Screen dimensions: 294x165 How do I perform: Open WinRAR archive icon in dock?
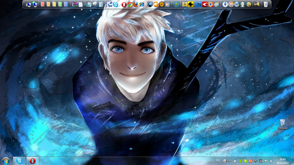coord(75,4)
